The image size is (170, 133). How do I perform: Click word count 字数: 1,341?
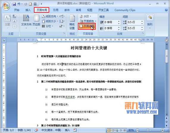pyautogui.click(x=24, y=130)
